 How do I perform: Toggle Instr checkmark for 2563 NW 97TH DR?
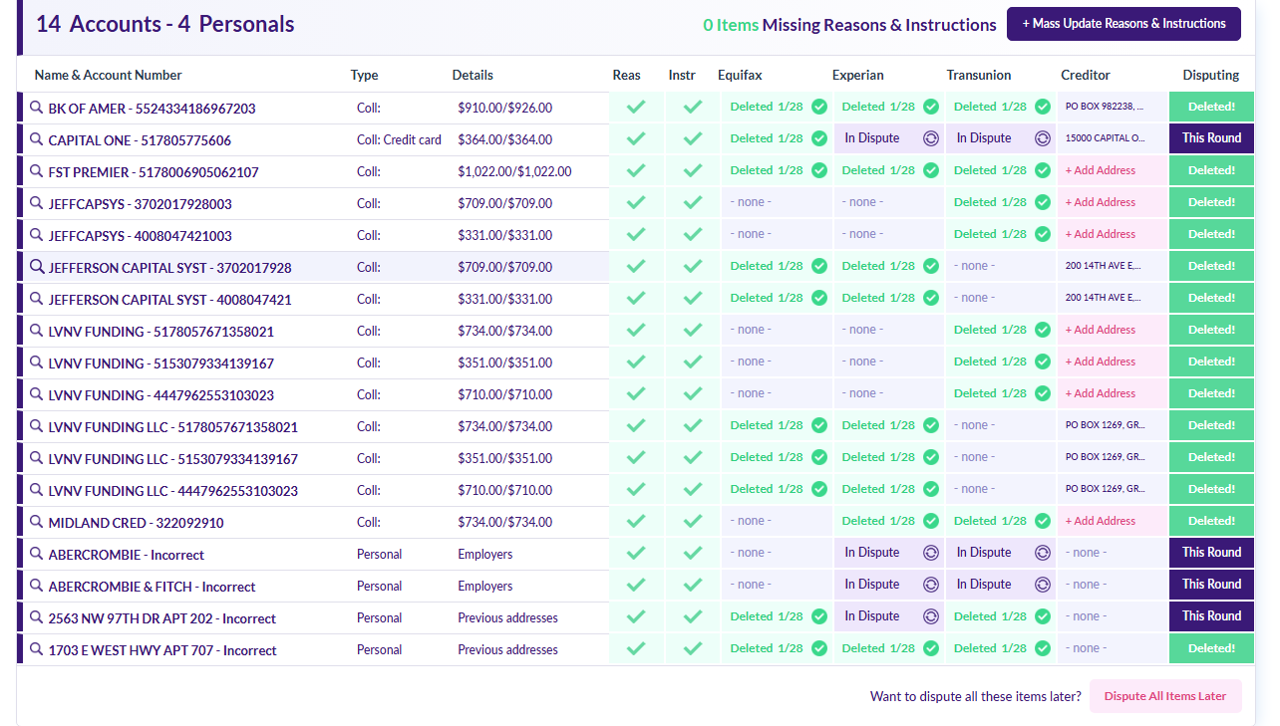(693, 617)
